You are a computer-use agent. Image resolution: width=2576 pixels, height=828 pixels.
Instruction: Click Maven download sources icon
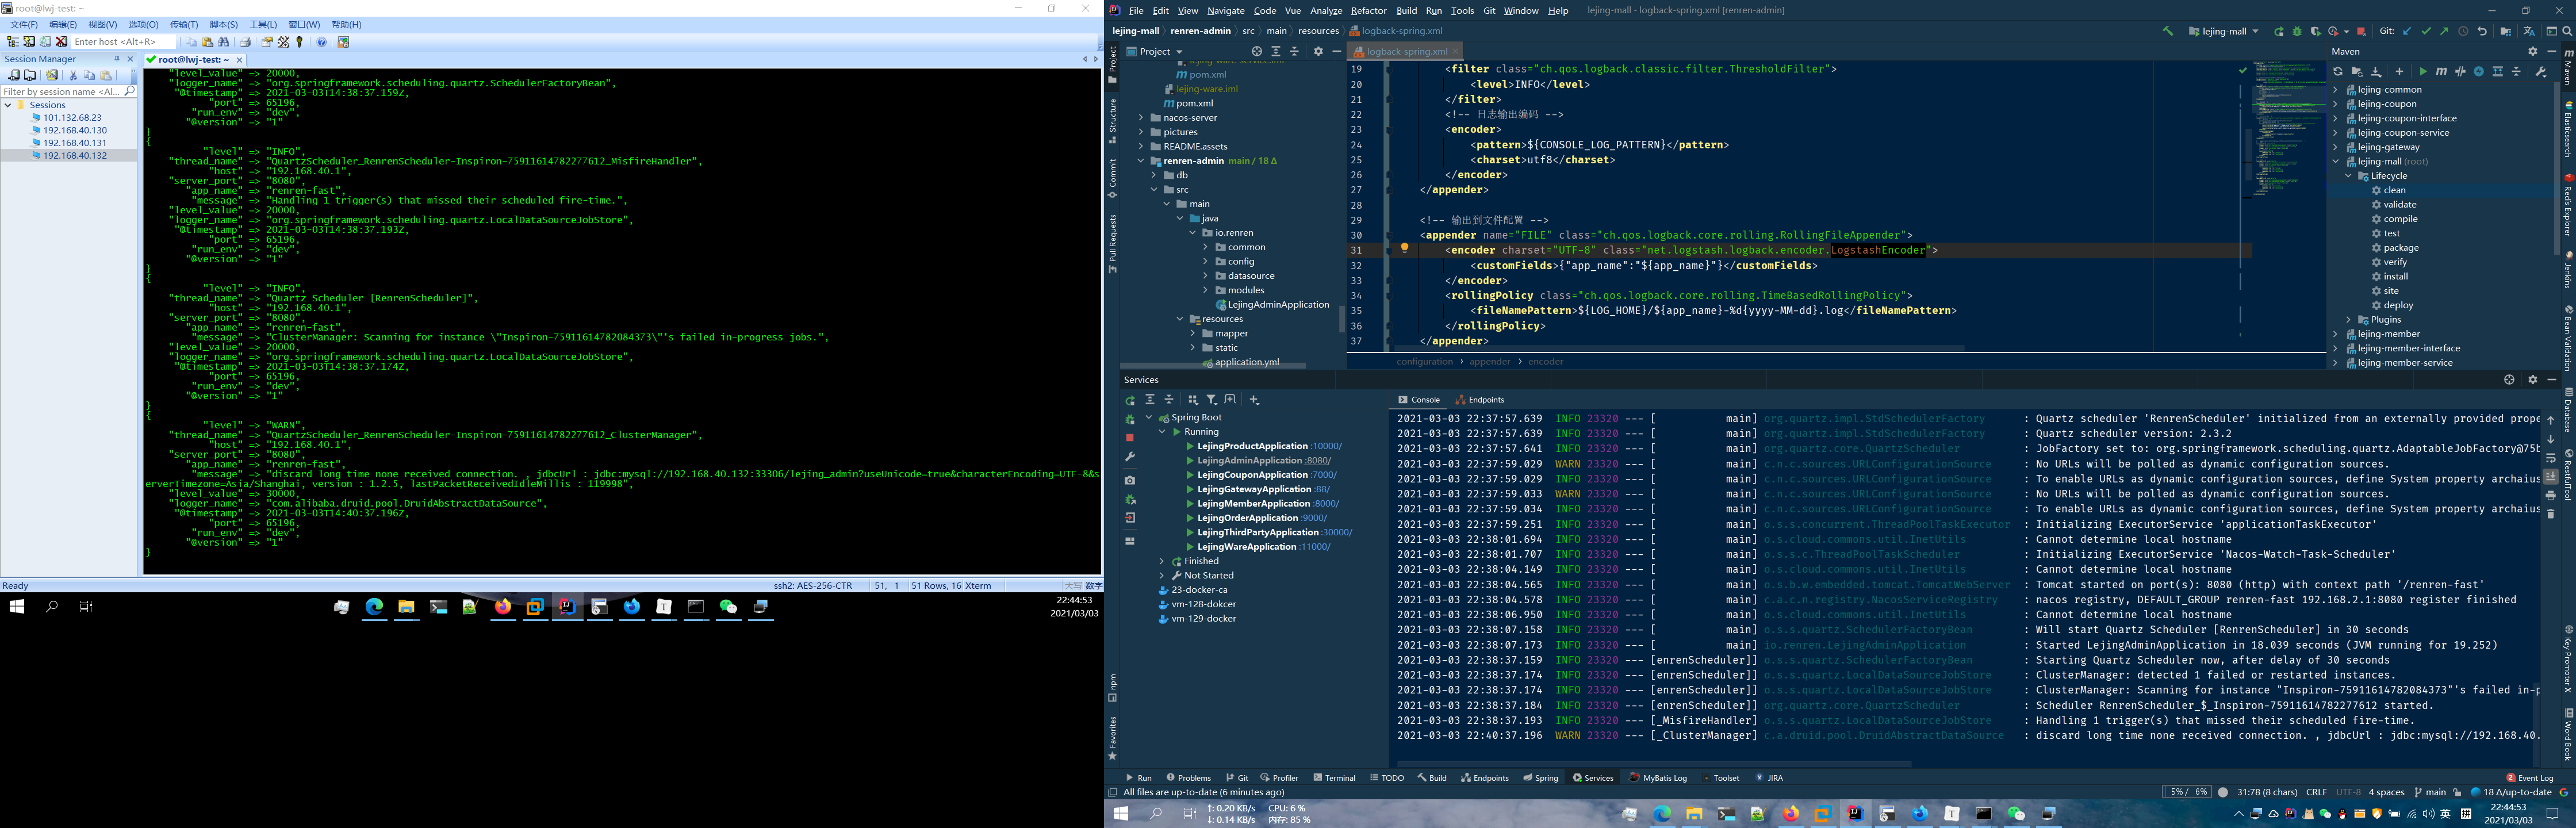2375,72
